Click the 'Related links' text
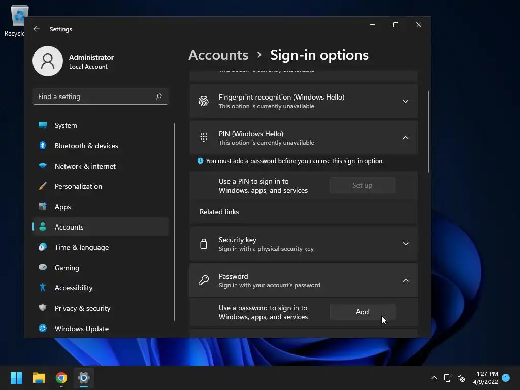 point(219,212)
